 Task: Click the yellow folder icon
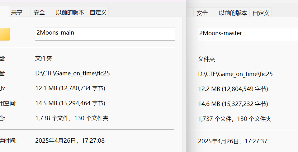[4, 34]
